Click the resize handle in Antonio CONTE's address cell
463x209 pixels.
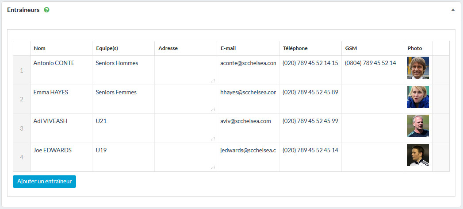click(x=213, y=81)
